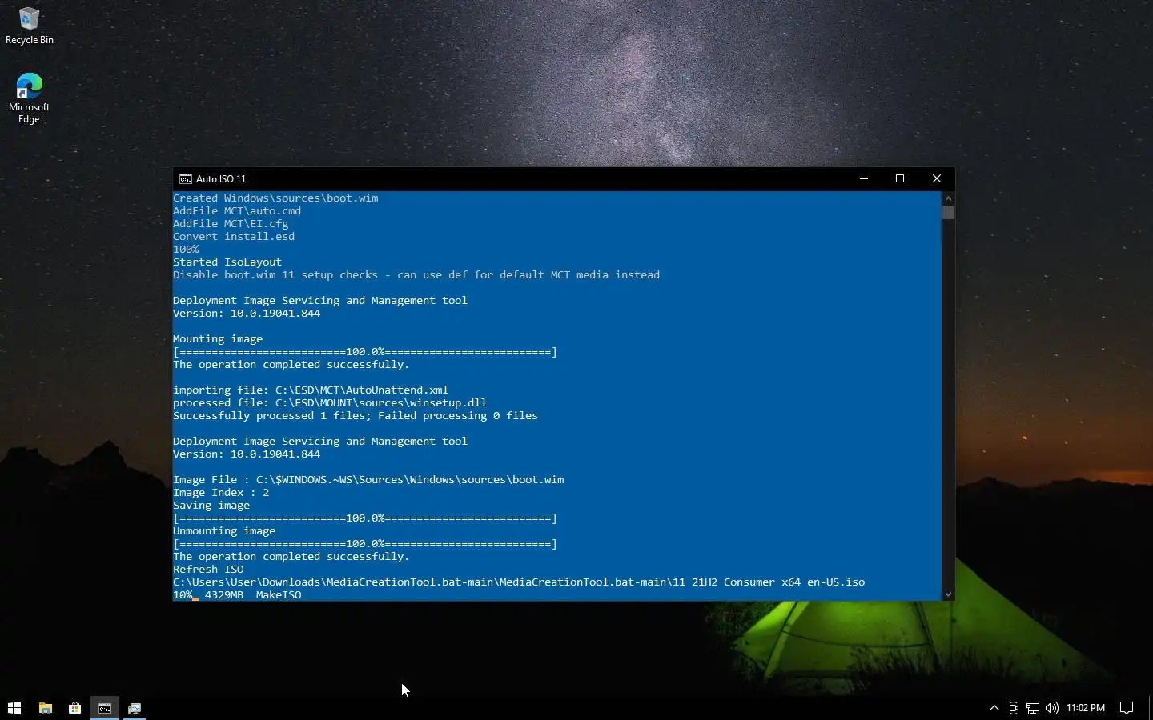Open the Windows Start menu

(14, 708)
